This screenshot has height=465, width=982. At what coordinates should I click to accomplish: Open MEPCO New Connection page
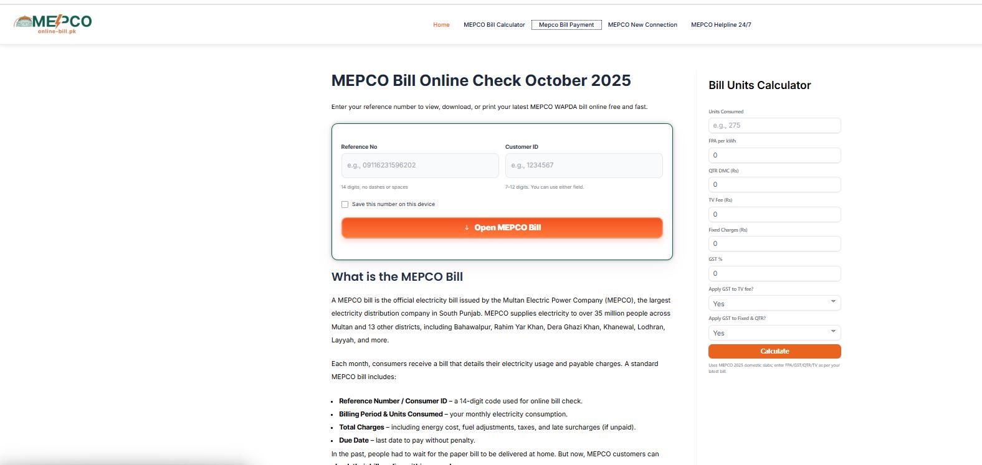(x=642, y=25)
